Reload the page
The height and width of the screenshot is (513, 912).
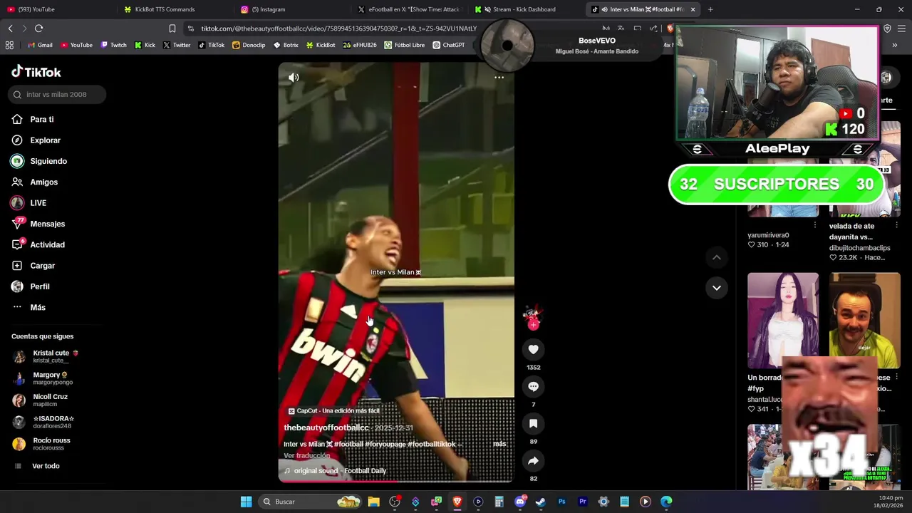[38, 28]
